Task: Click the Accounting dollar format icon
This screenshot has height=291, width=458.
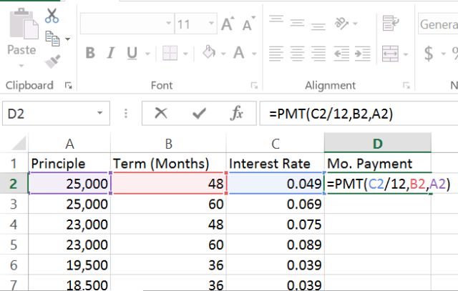Action: [429, 54]
